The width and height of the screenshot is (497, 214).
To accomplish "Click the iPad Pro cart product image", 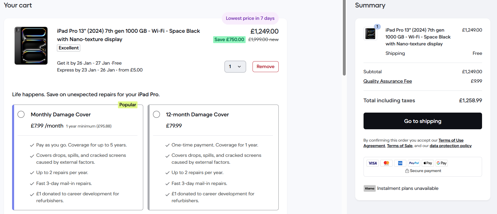I will tap(31, 46).
